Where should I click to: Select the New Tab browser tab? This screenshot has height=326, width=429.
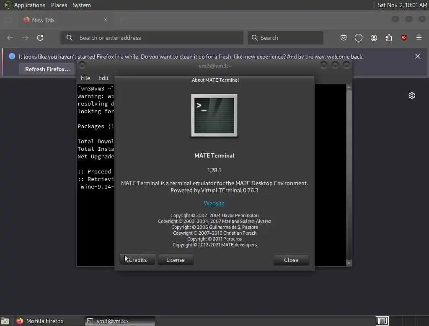(x=66, y=20)
